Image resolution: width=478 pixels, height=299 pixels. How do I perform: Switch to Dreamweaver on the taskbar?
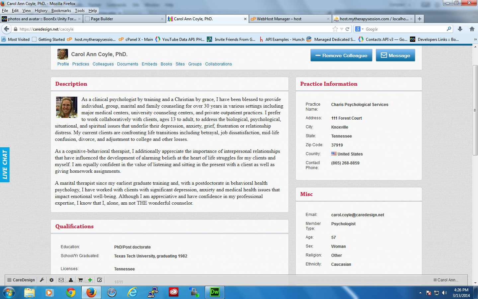[x=215, y=292]
